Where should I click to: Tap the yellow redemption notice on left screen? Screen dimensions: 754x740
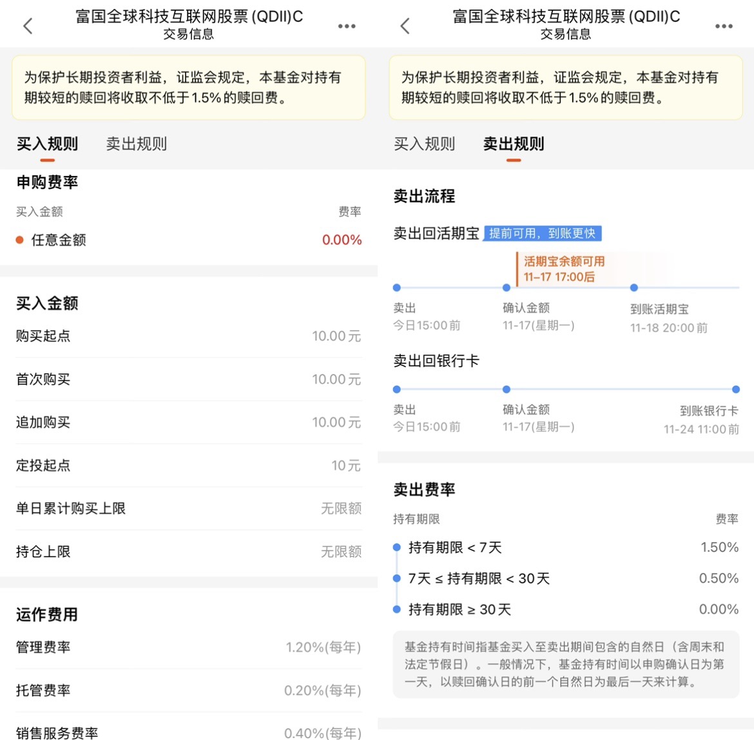coord(188,88)
